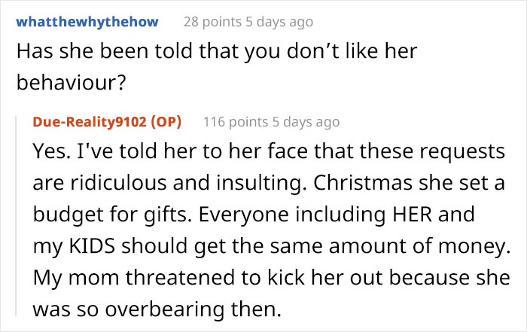Viewport: 527px width, 332px height.
Task: Click the "I've told her to her face" line
Action: point(267,152)
